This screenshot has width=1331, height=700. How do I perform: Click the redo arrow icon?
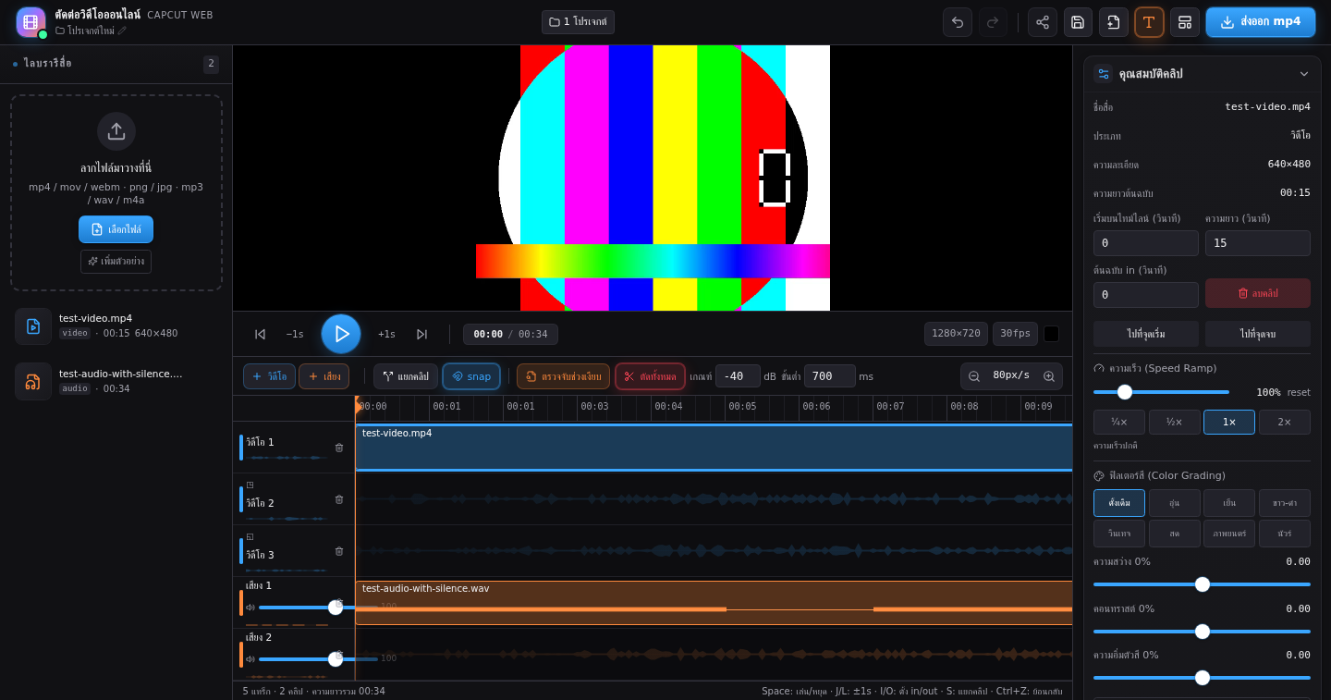tap(993, 22)
